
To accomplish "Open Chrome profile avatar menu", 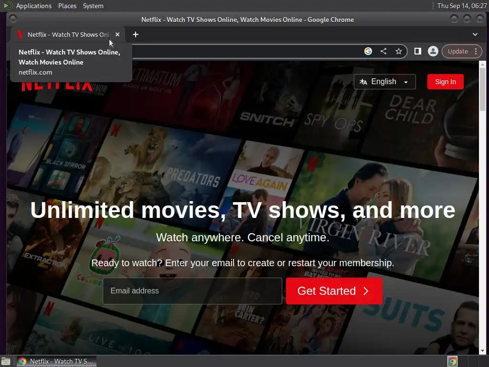I will 433,51.
